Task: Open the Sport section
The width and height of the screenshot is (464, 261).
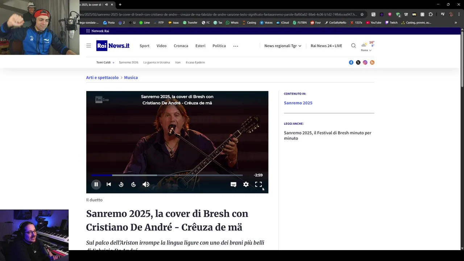Action: click(144, 46)
